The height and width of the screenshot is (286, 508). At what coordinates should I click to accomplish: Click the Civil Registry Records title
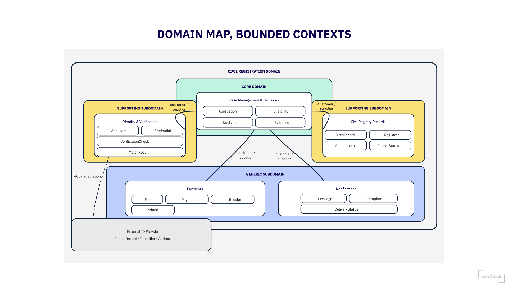(x=368, y=122)
